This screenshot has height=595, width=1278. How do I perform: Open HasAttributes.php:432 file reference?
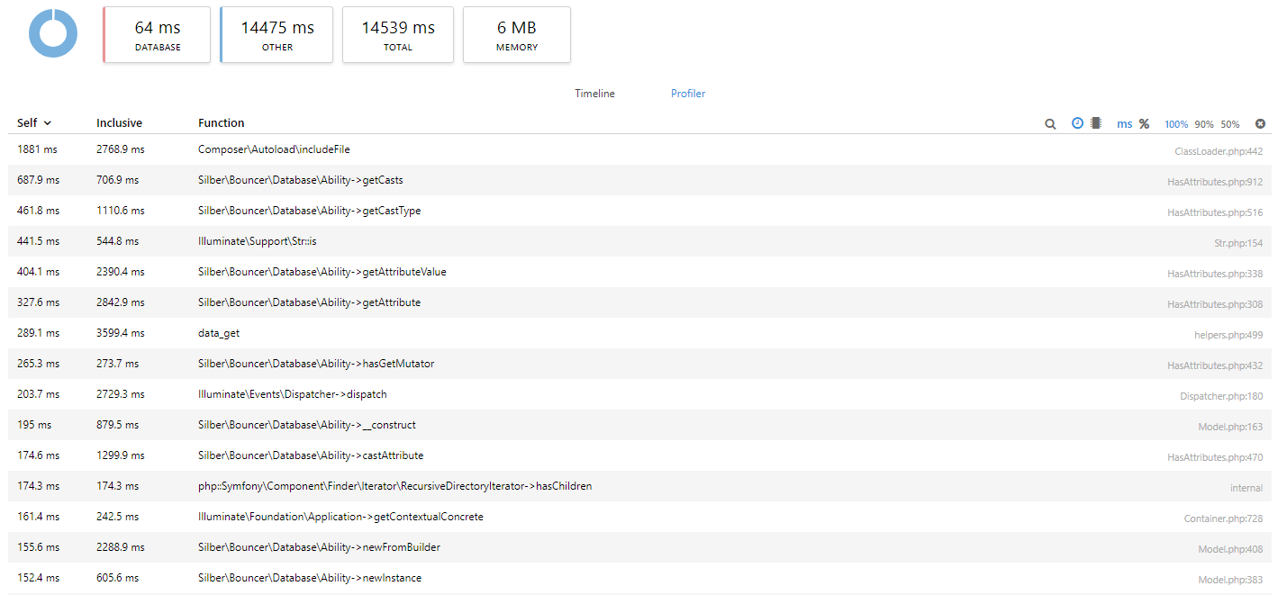point(1215,365)
